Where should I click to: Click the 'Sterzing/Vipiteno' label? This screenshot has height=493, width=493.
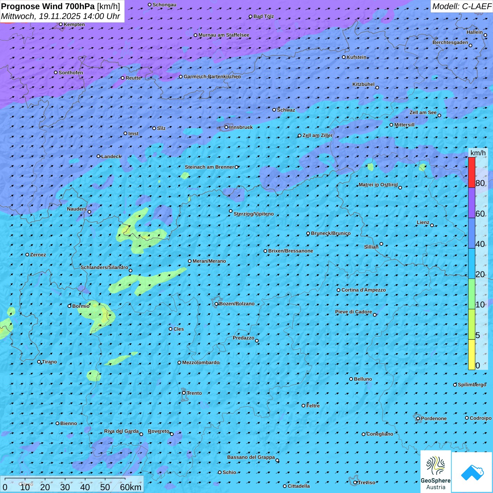(x=254, y=214)
